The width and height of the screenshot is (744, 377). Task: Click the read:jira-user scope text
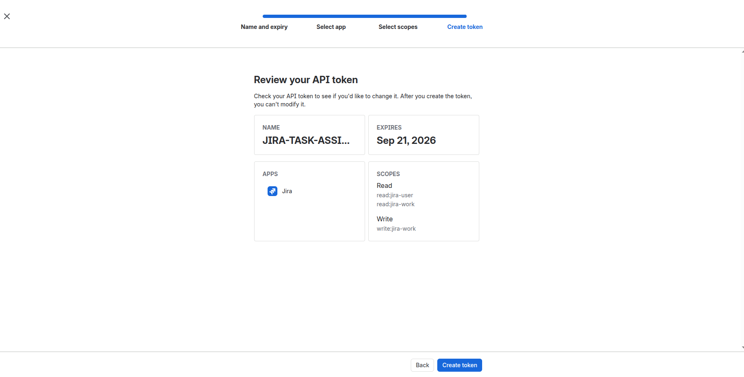pos(395,195)
